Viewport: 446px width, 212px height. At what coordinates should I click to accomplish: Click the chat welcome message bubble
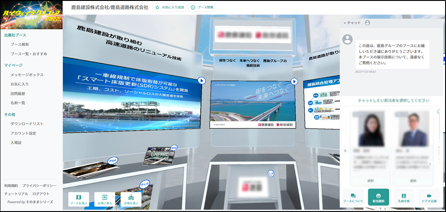[x=392, y=54]
